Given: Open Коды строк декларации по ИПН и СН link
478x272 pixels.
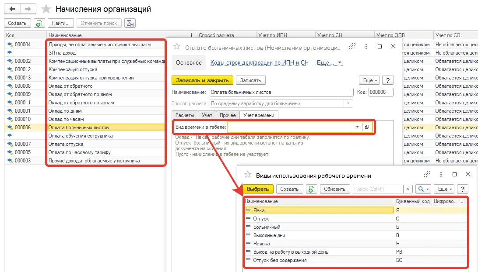Looking at the screenshot, I should point(260,62).
